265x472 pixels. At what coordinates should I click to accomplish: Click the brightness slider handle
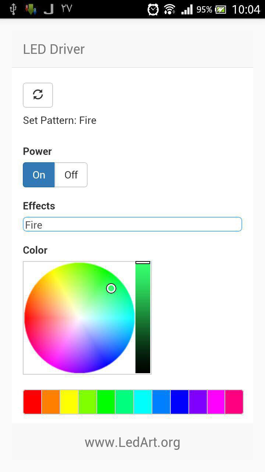coord(143,263)
